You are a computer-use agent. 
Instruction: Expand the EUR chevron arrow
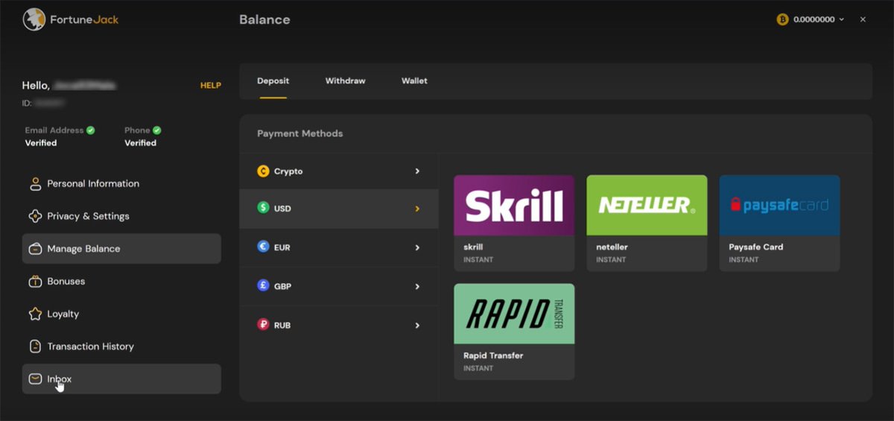click(x=417, y=247)
